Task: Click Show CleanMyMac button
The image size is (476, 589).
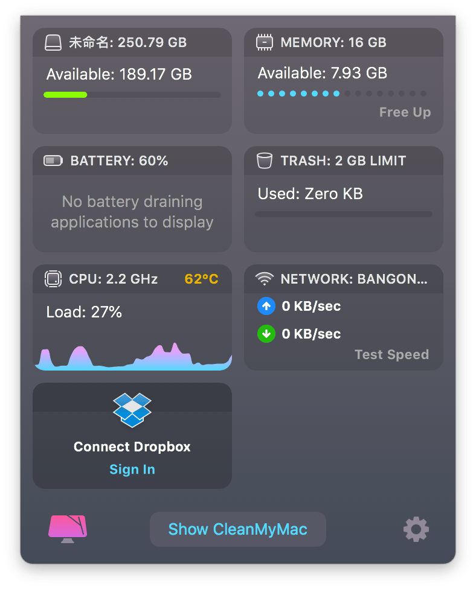Action: [x=238, y=529]
